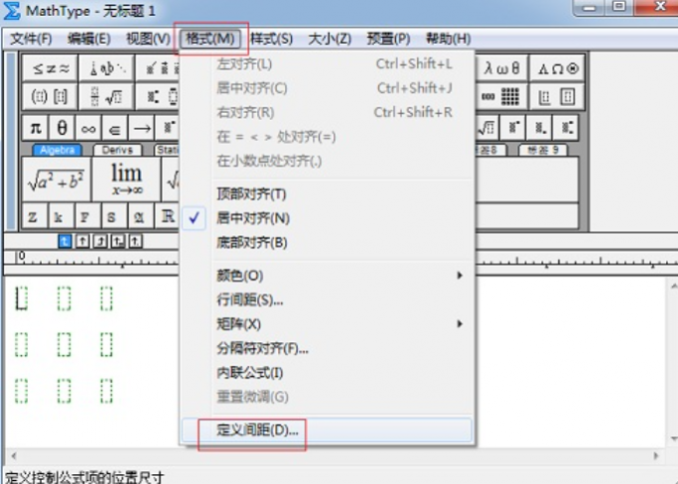Viewport: 678px width, 484px height.
Task: Click the horizontal scrollbar left arrow
Action: pyautogui.click(x=13, y=455)
